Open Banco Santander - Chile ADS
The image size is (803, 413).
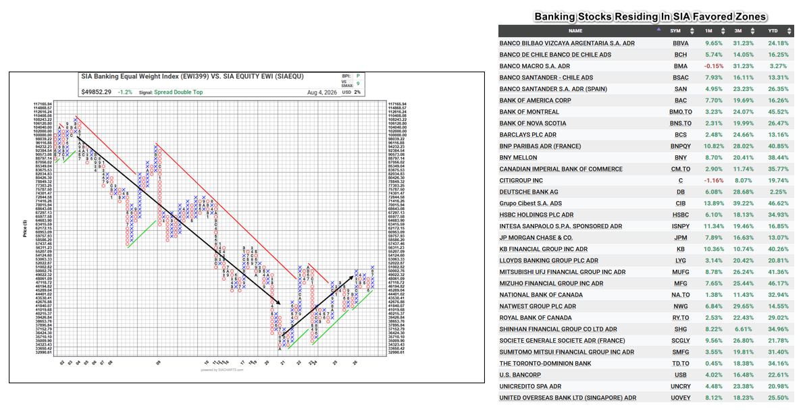(x=546, y=78)
